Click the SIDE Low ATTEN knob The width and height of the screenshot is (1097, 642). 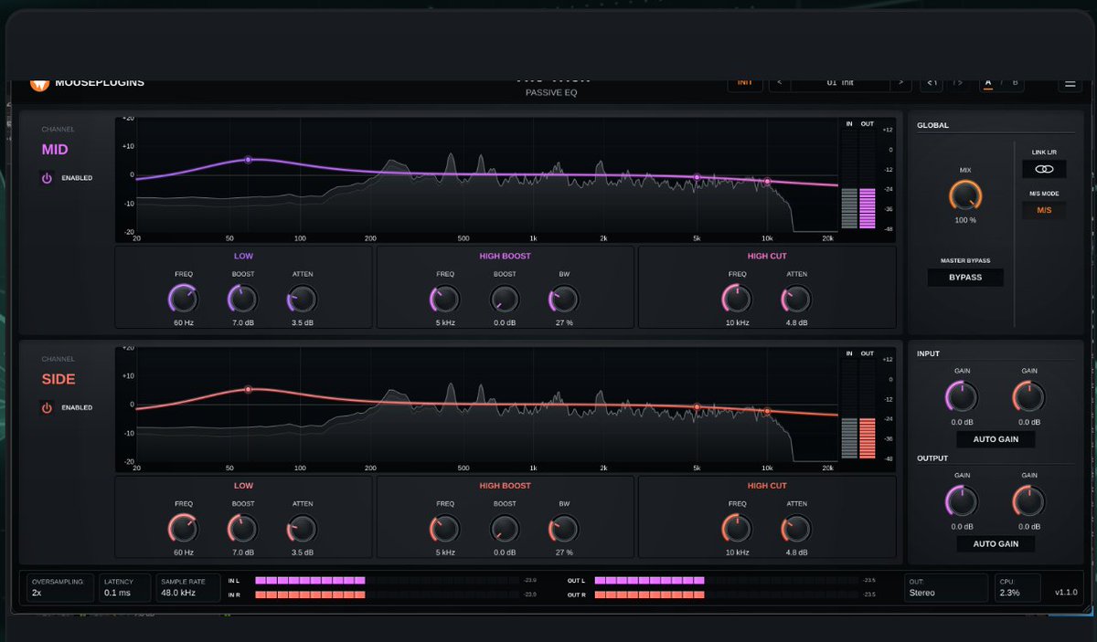[x=303, y=528]
